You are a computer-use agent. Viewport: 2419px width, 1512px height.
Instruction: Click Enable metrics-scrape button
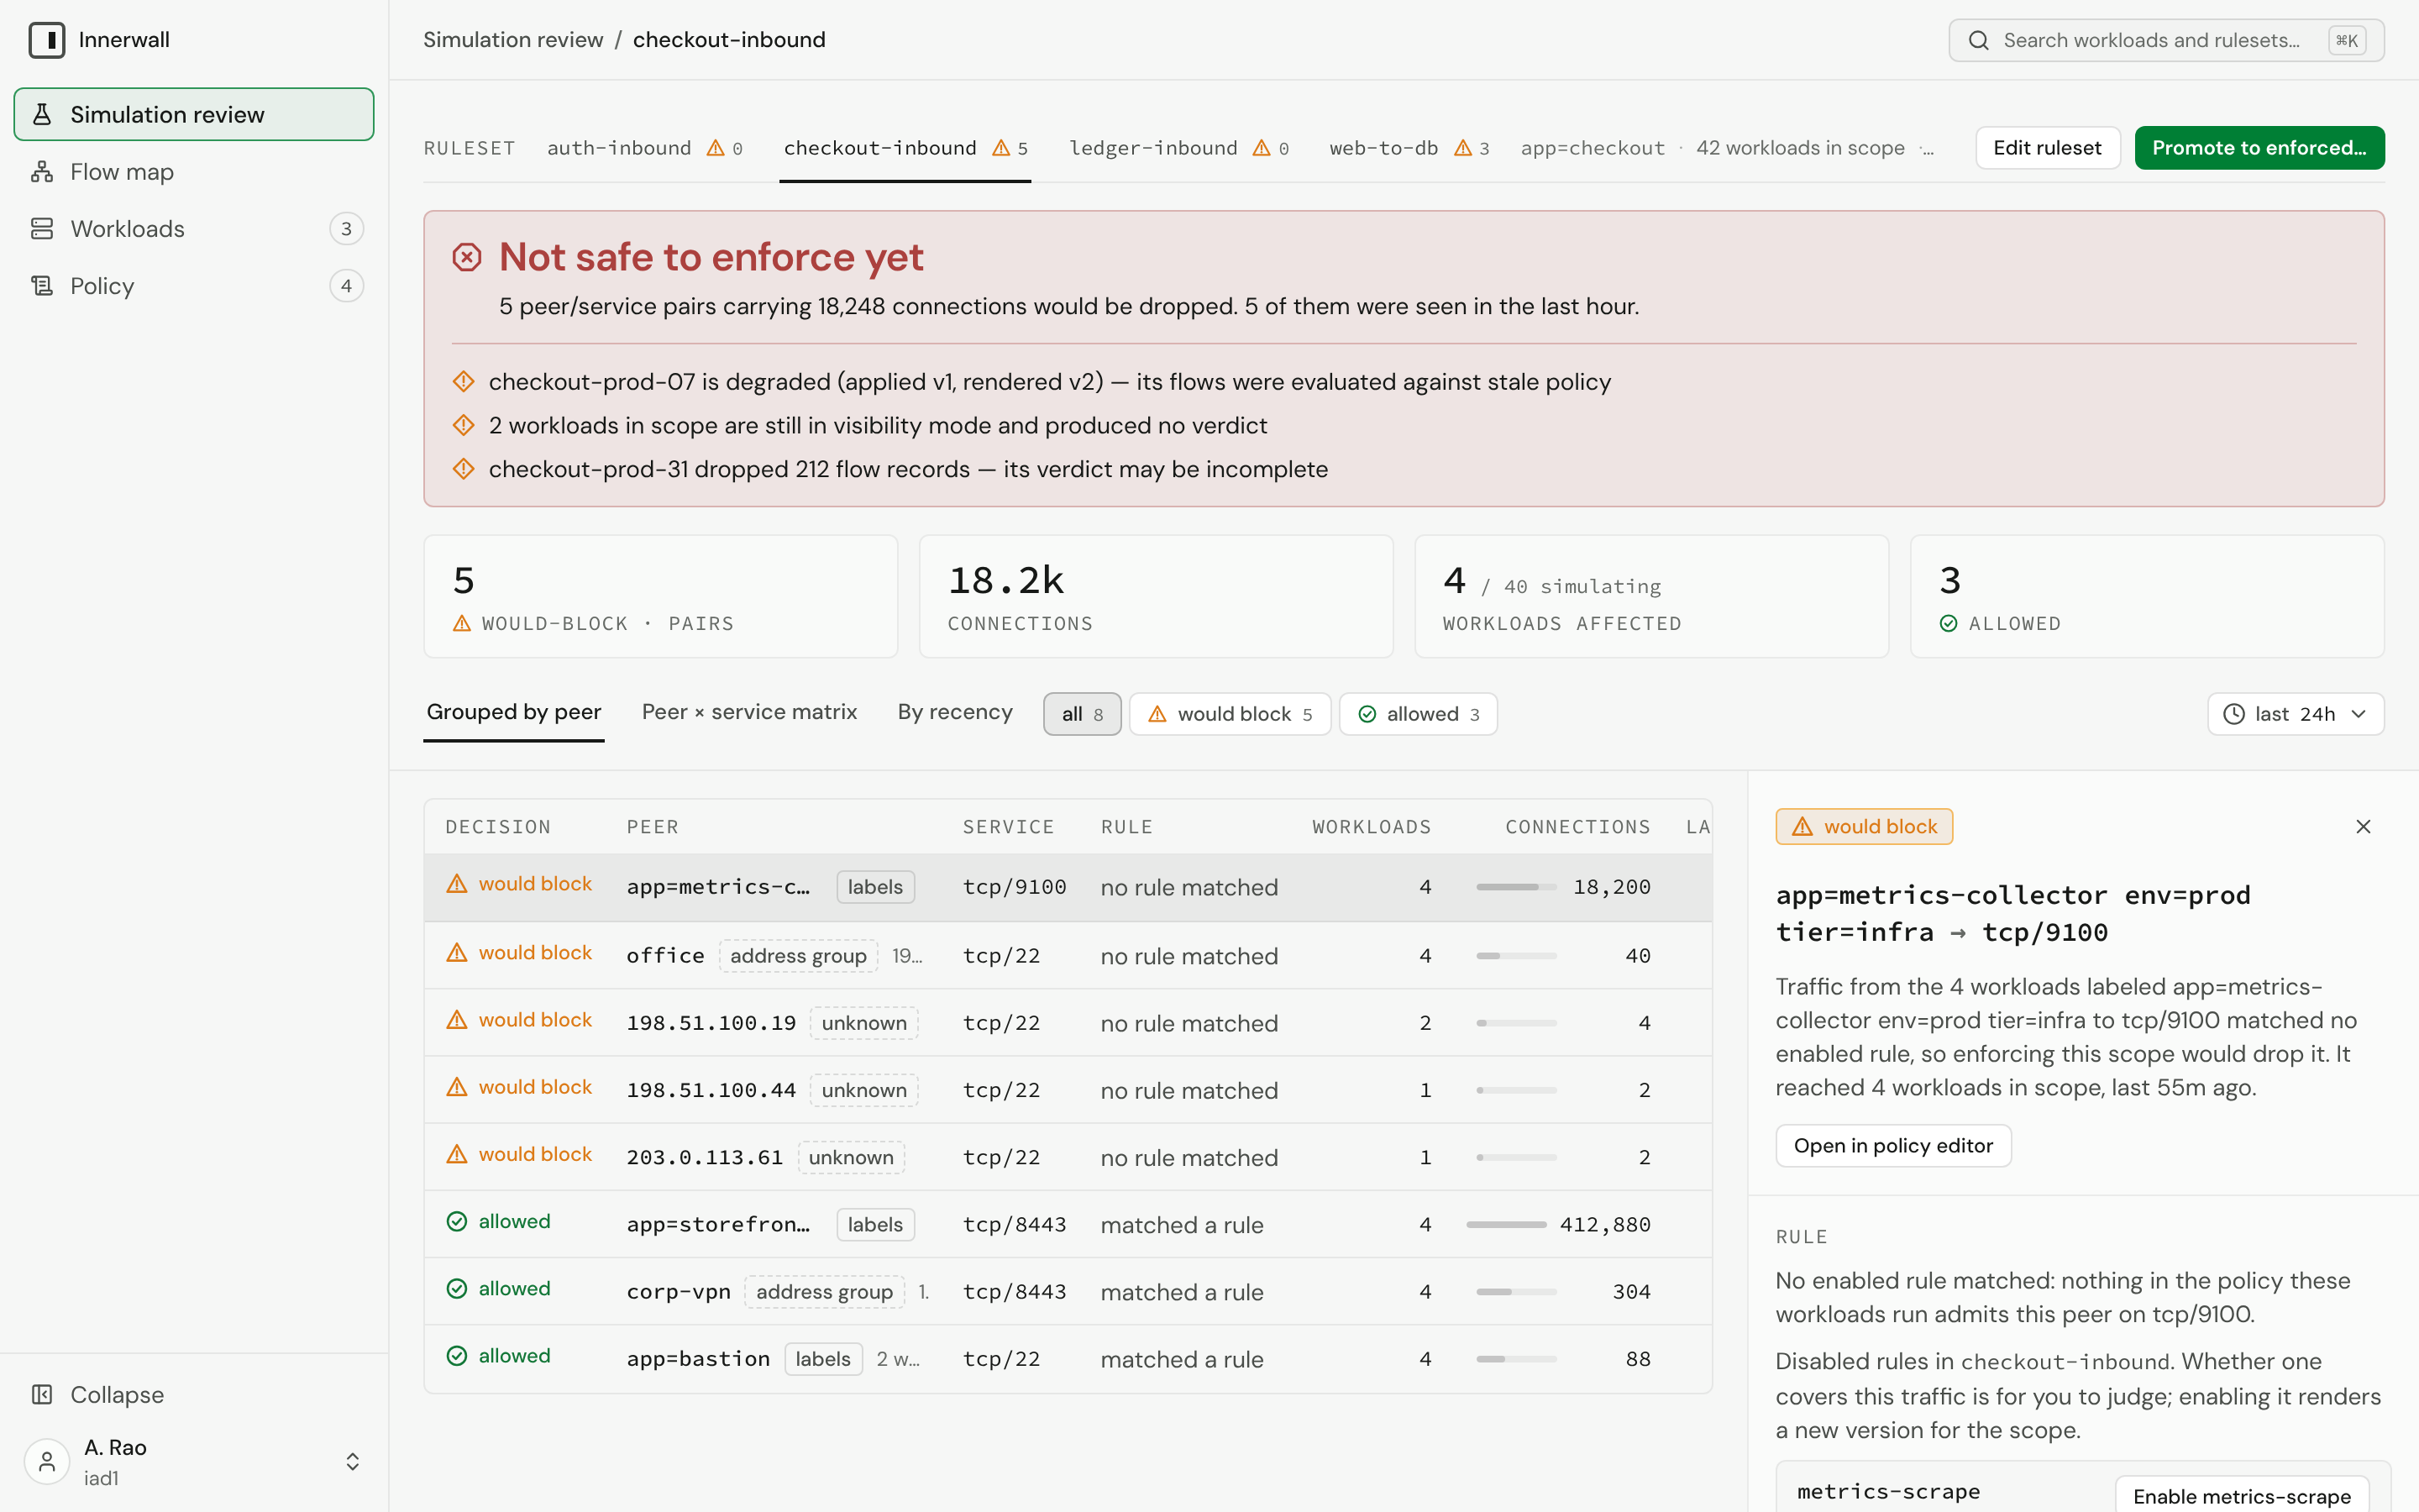[x=2242, y=1495]
